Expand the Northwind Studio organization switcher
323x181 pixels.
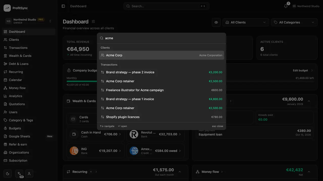29,21
